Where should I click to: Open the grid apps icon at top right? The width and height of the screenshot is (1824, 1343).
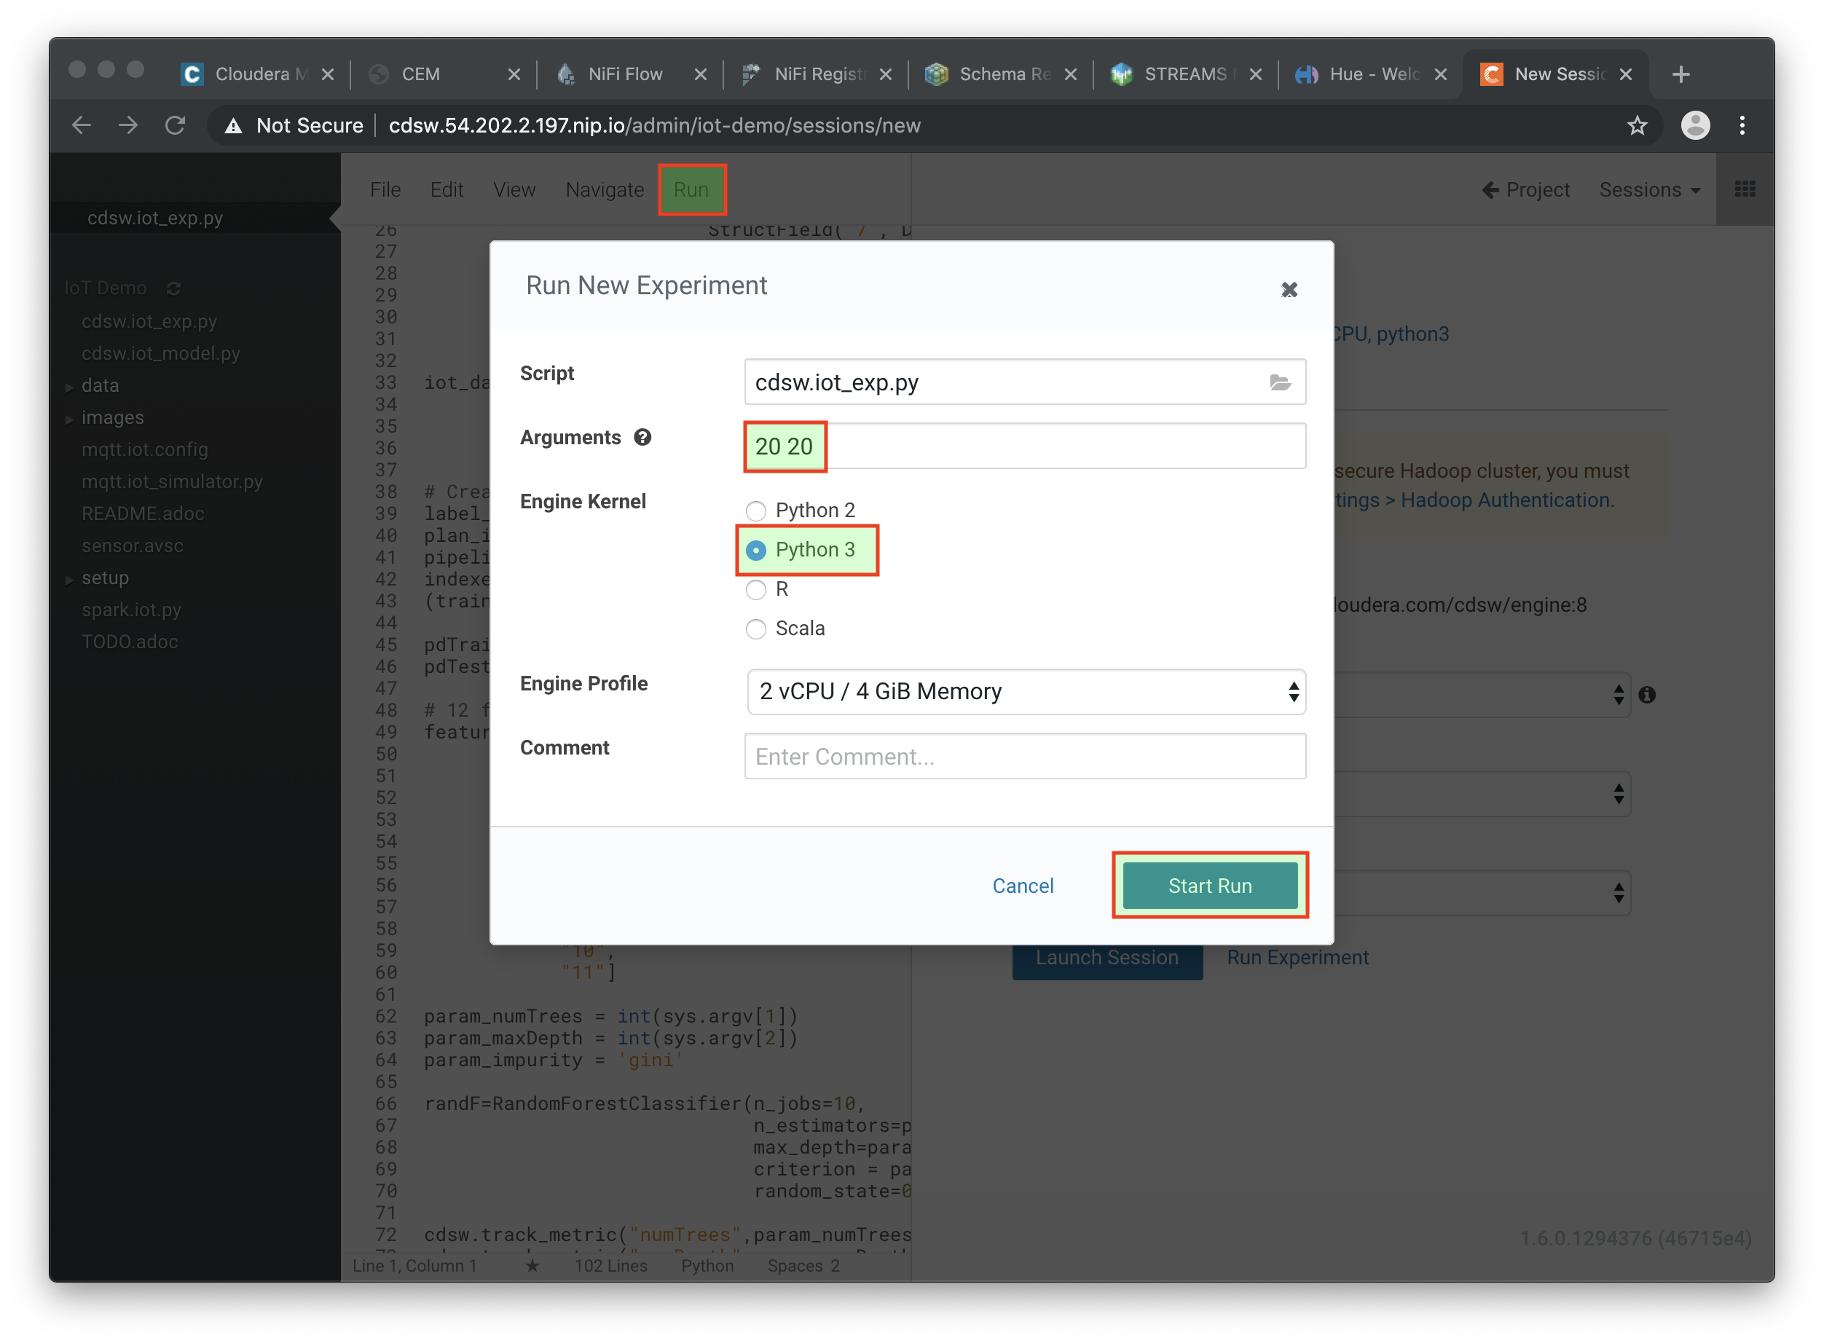[1745, 189]
